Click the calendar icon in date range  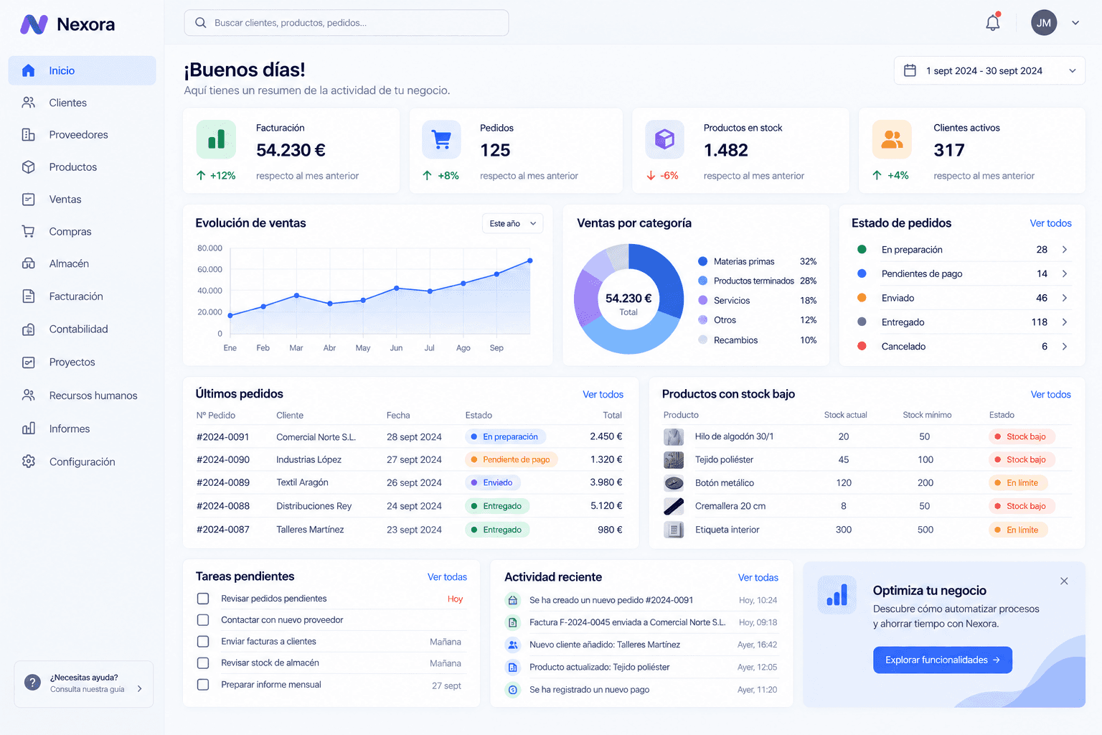[x=910, y=70]
